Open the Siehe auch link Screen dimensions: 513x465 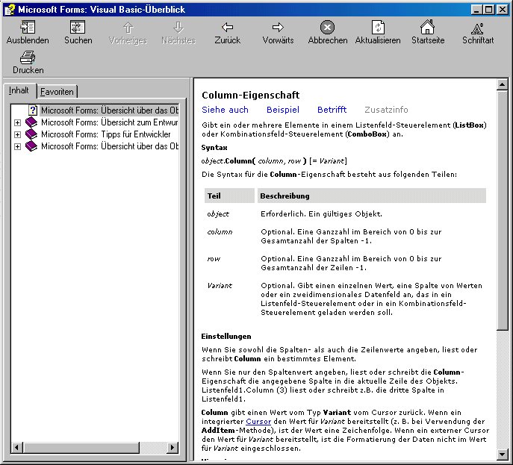coord(225,110)
